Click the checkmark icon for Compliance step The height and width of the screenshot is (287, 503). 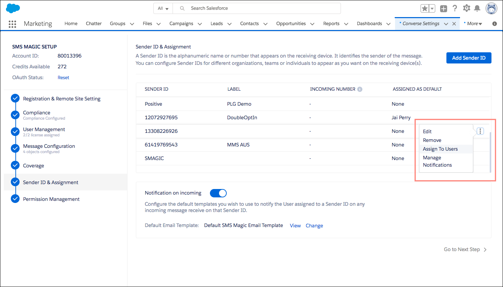click(15, 115)
